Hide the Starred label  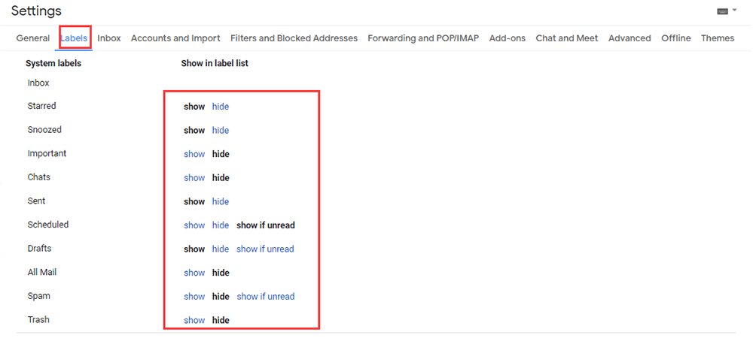[x=221, y=107]
